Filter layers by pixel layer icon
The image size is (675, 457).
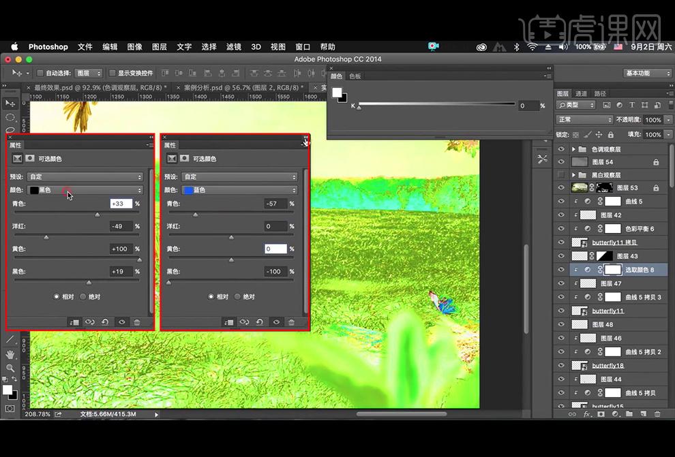click(x=607, y=105)
